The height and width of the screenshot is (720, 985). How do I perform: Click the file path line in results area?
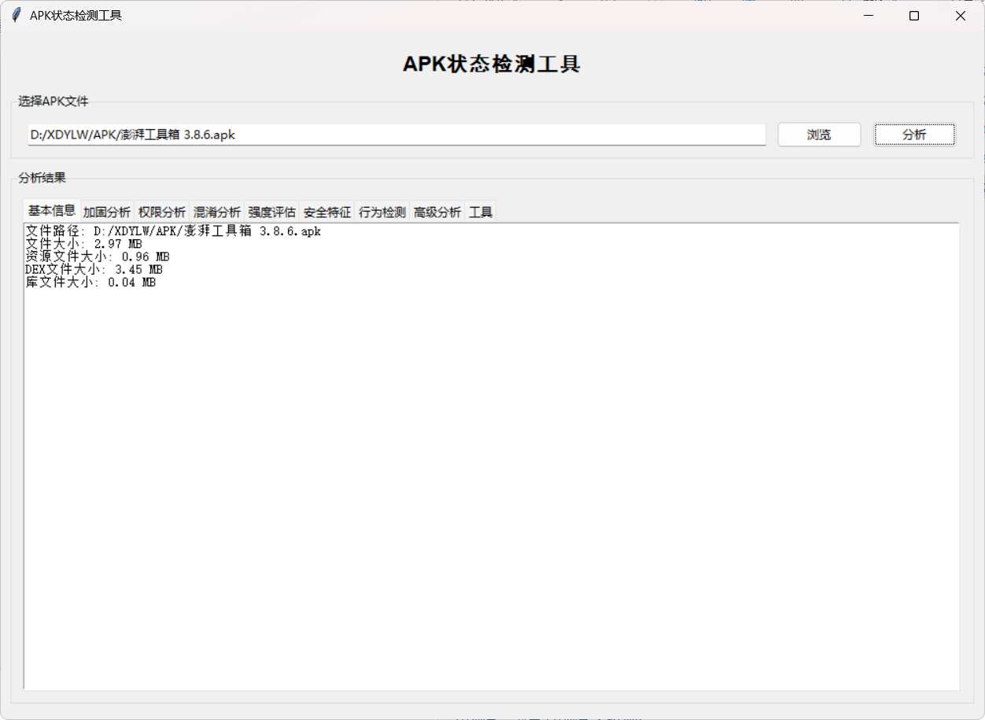tap(172, 231)
